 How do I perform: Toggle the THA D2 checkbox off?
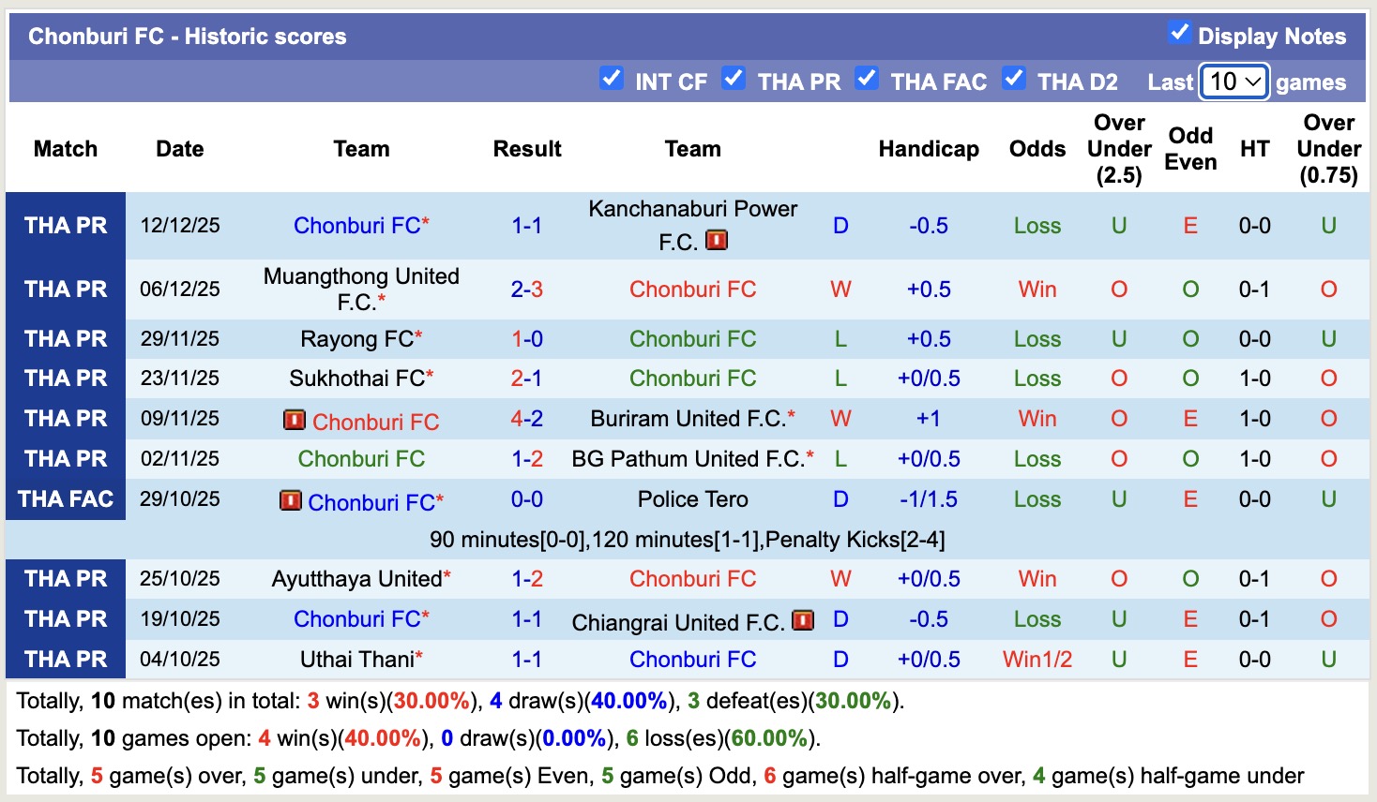pos(1014,79)
